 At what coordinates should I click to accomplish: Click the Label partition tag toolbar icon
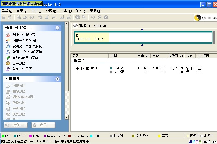[40, 17]
